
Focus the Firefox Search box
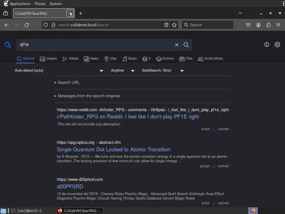click(208, 25)
